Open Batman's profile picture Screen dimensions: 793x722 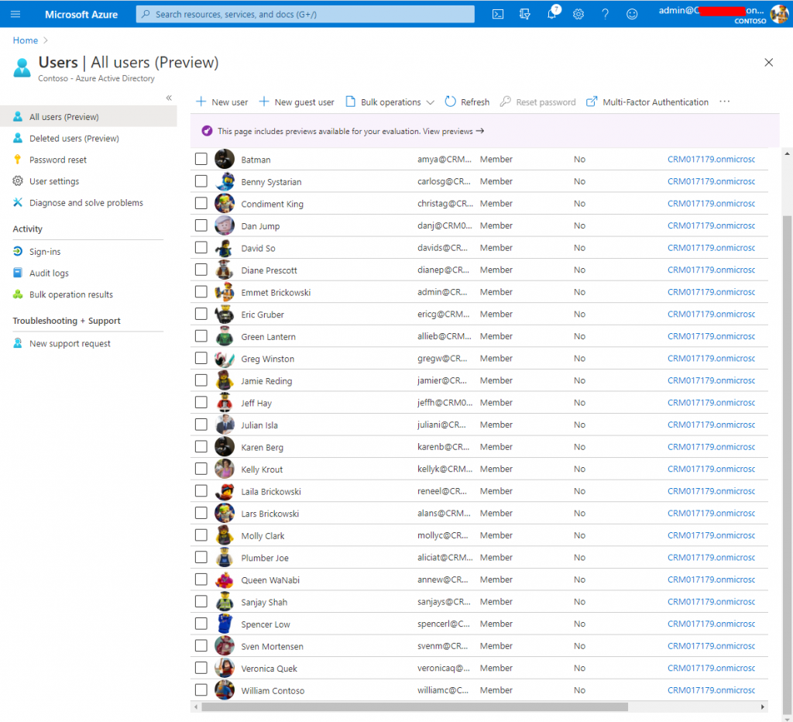click(225, 159)
